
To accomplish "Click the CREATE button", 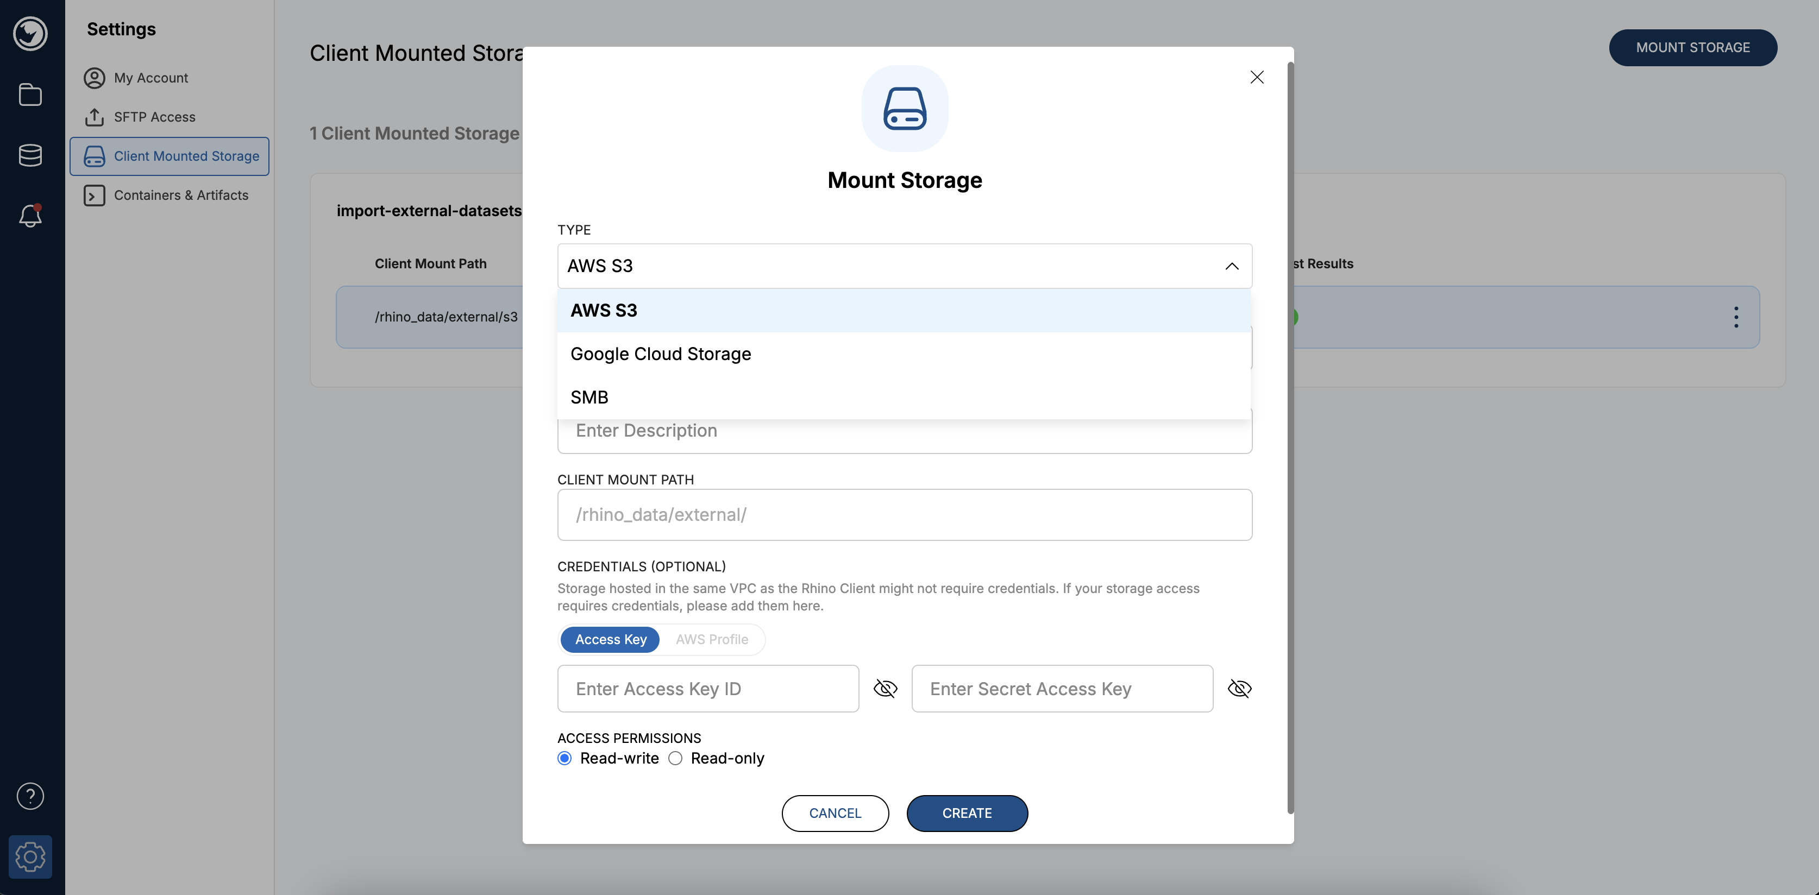I will pyautogui.click(x=967, y=813).
